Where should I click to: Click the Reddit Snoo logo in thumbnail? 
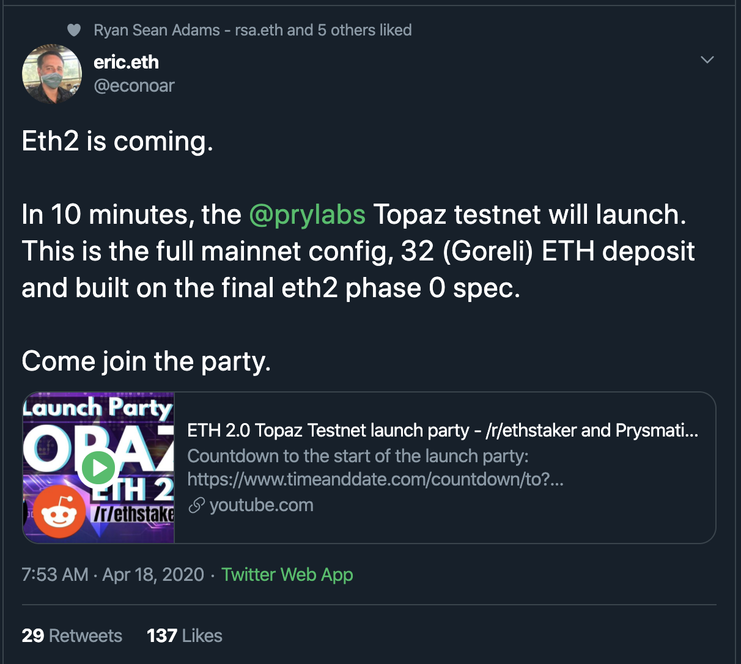[59, 512]
